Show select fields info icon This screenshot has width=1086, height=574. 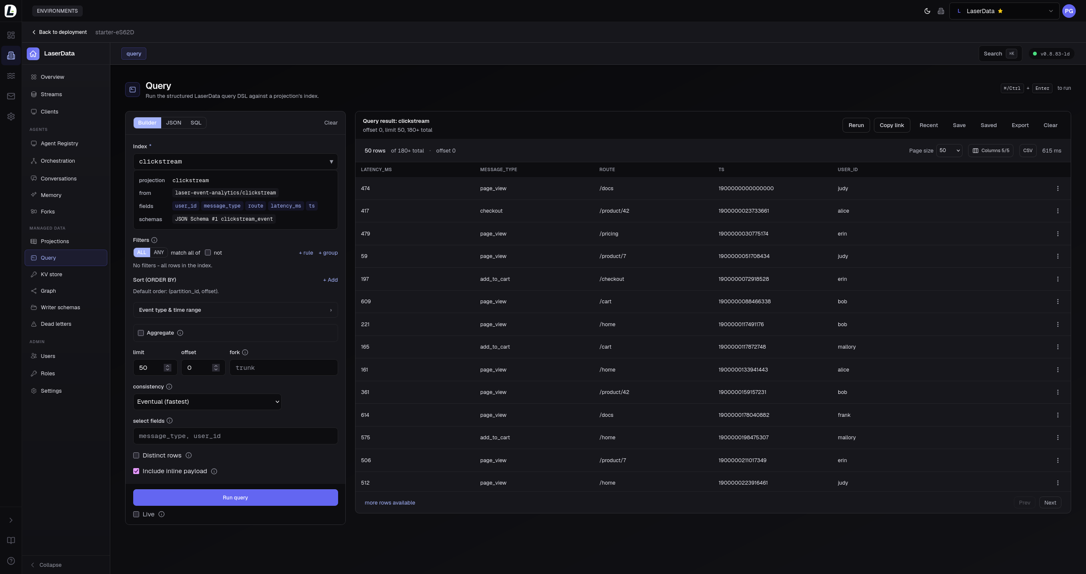coord(170,421)
